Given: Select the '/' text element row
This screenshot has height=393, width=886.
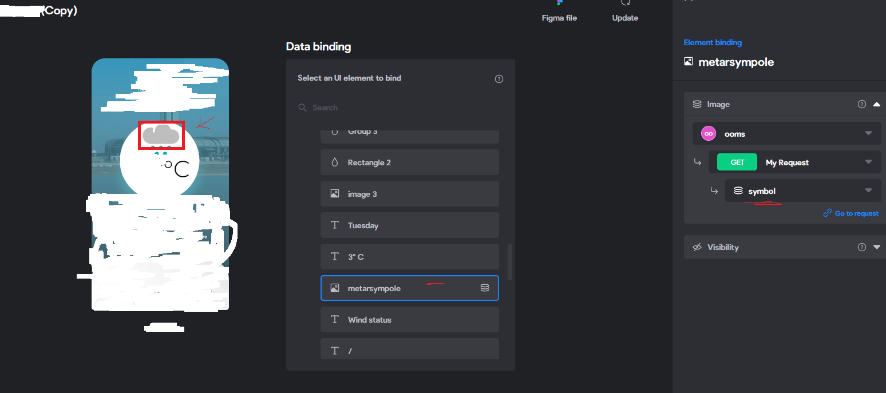Looking at the screenshot, I should click(x=410, y=348).
